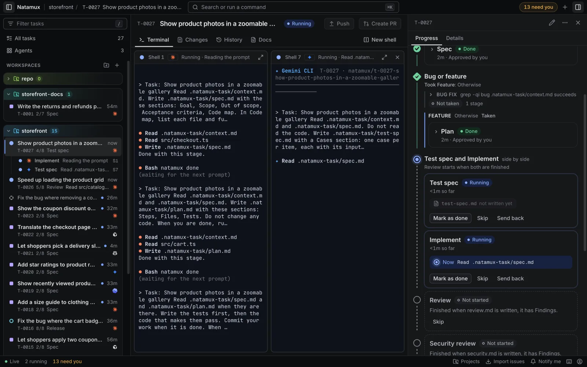
Task: Click the Filter tasks filter icon
Action: (x=10, y=23)
